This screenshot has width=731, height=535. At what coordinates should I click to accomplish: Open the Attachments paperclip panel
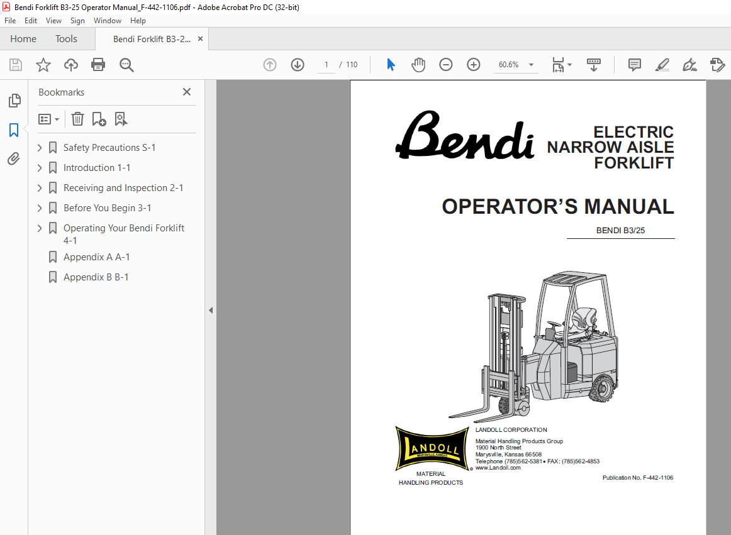tap(14, 159)
